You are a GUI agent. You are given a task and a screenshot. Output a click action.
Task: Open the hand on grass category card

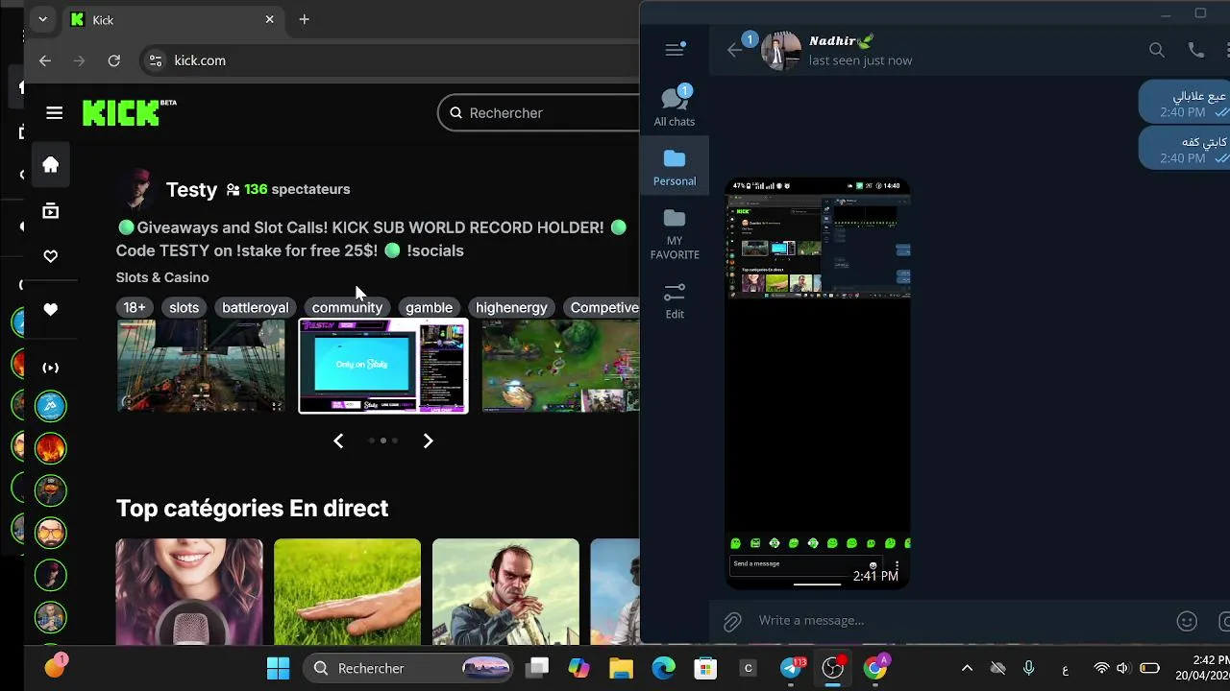tap(347, 591)
